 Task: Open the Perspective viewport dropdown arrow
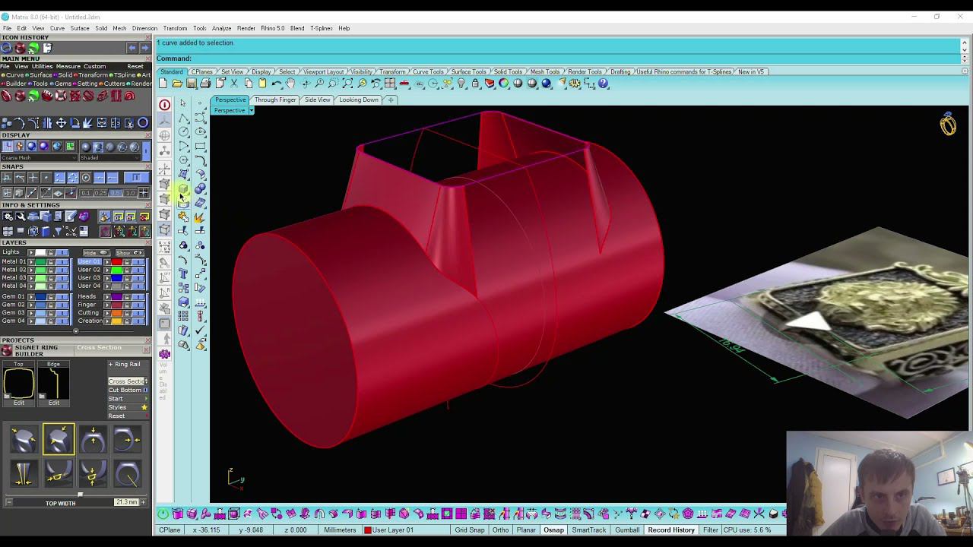pos(251,111)
